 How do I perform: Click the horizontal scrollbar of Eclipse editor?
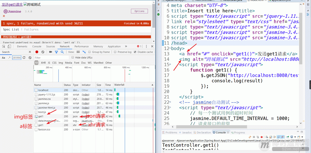(x=211, y=127)
